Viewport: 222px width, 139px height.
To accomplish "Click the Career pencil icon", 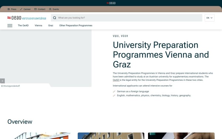I will click(x=21, y=9).
